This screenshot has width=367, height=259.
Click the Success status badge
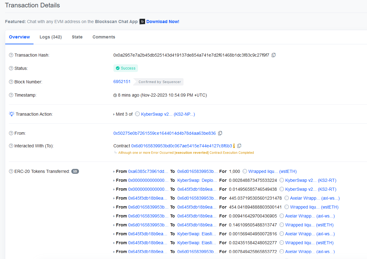coord(126,68)
